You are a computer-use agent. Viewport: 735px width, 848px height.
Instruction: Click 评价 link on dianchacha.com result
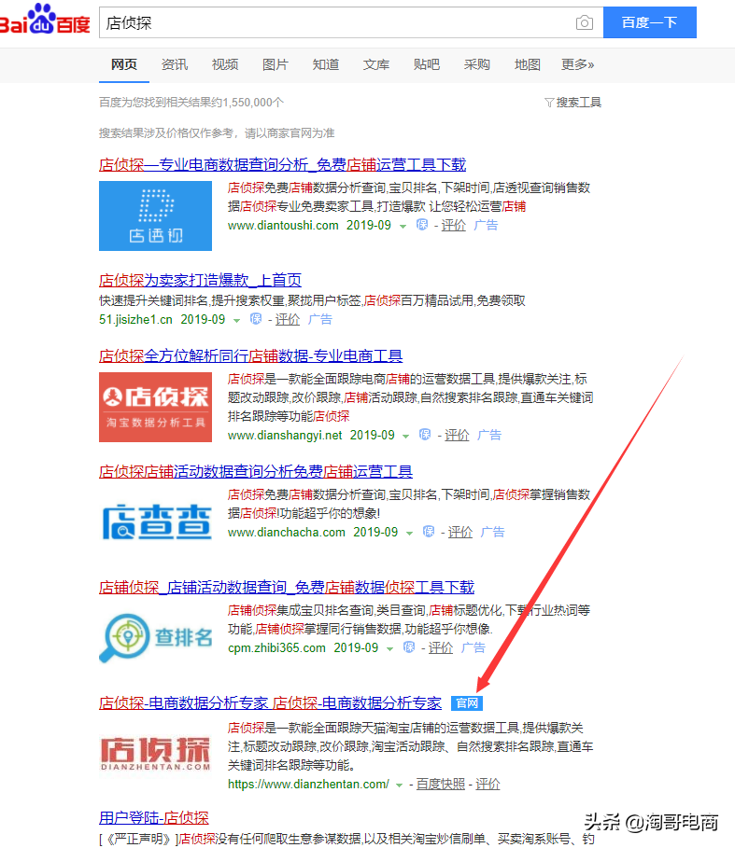(x=460, y=532)
